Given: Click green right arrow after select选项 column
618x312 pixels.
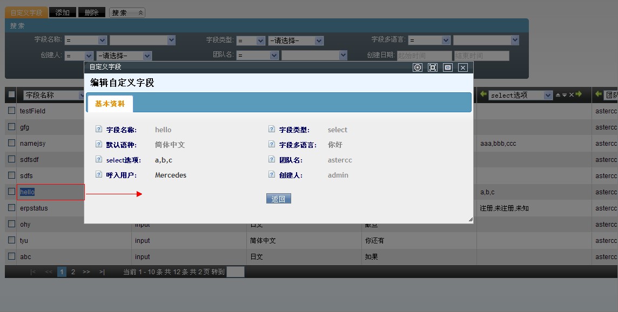Looking at the screenshot, I should coord(579,95).
